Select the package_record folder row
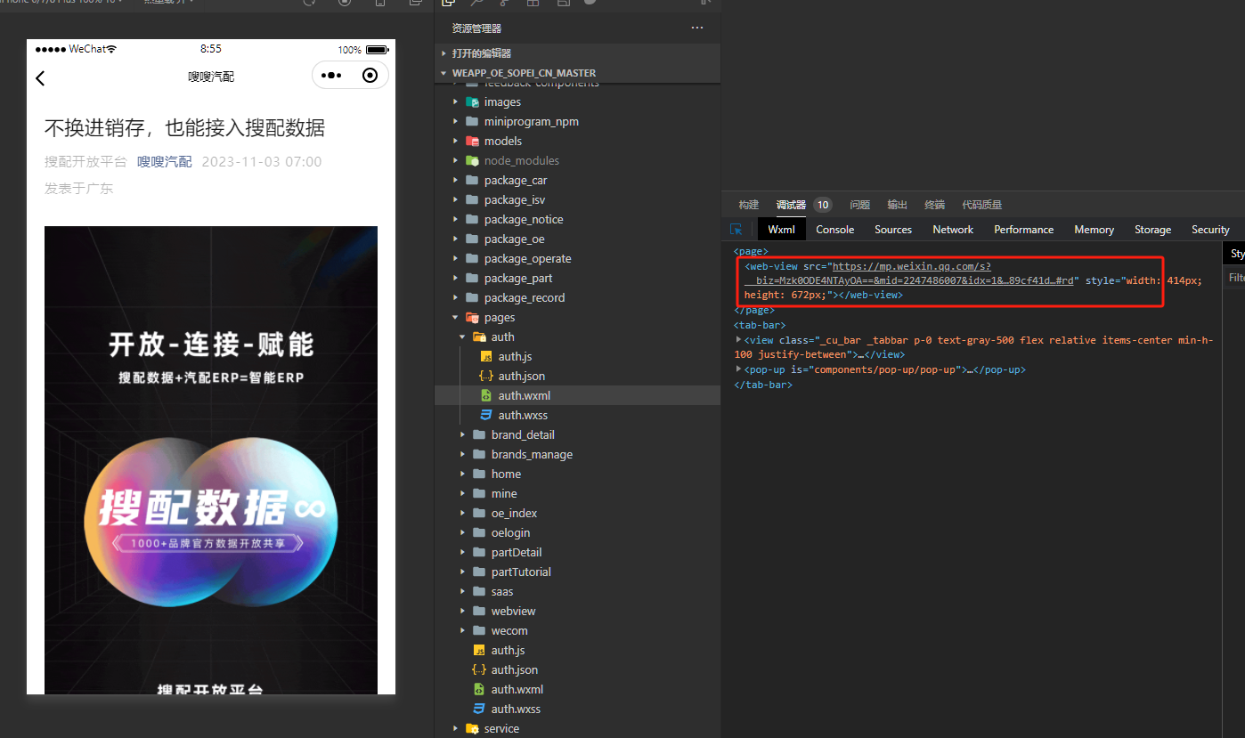The height and width of the screenshot is (738, 1245). coord(577,298)
